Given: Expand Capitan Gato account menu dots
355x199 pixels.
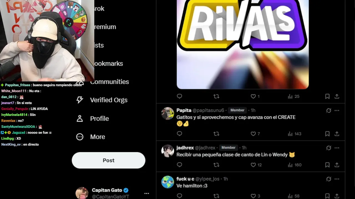Looking at the screenshot, I should click(147, 193).
